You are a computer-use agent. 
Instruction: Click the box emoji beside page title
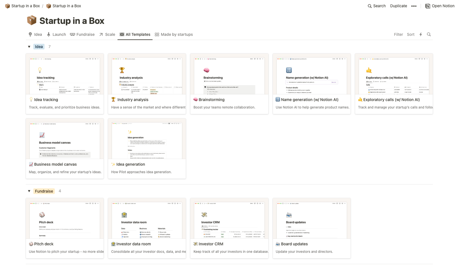[32, 20]
